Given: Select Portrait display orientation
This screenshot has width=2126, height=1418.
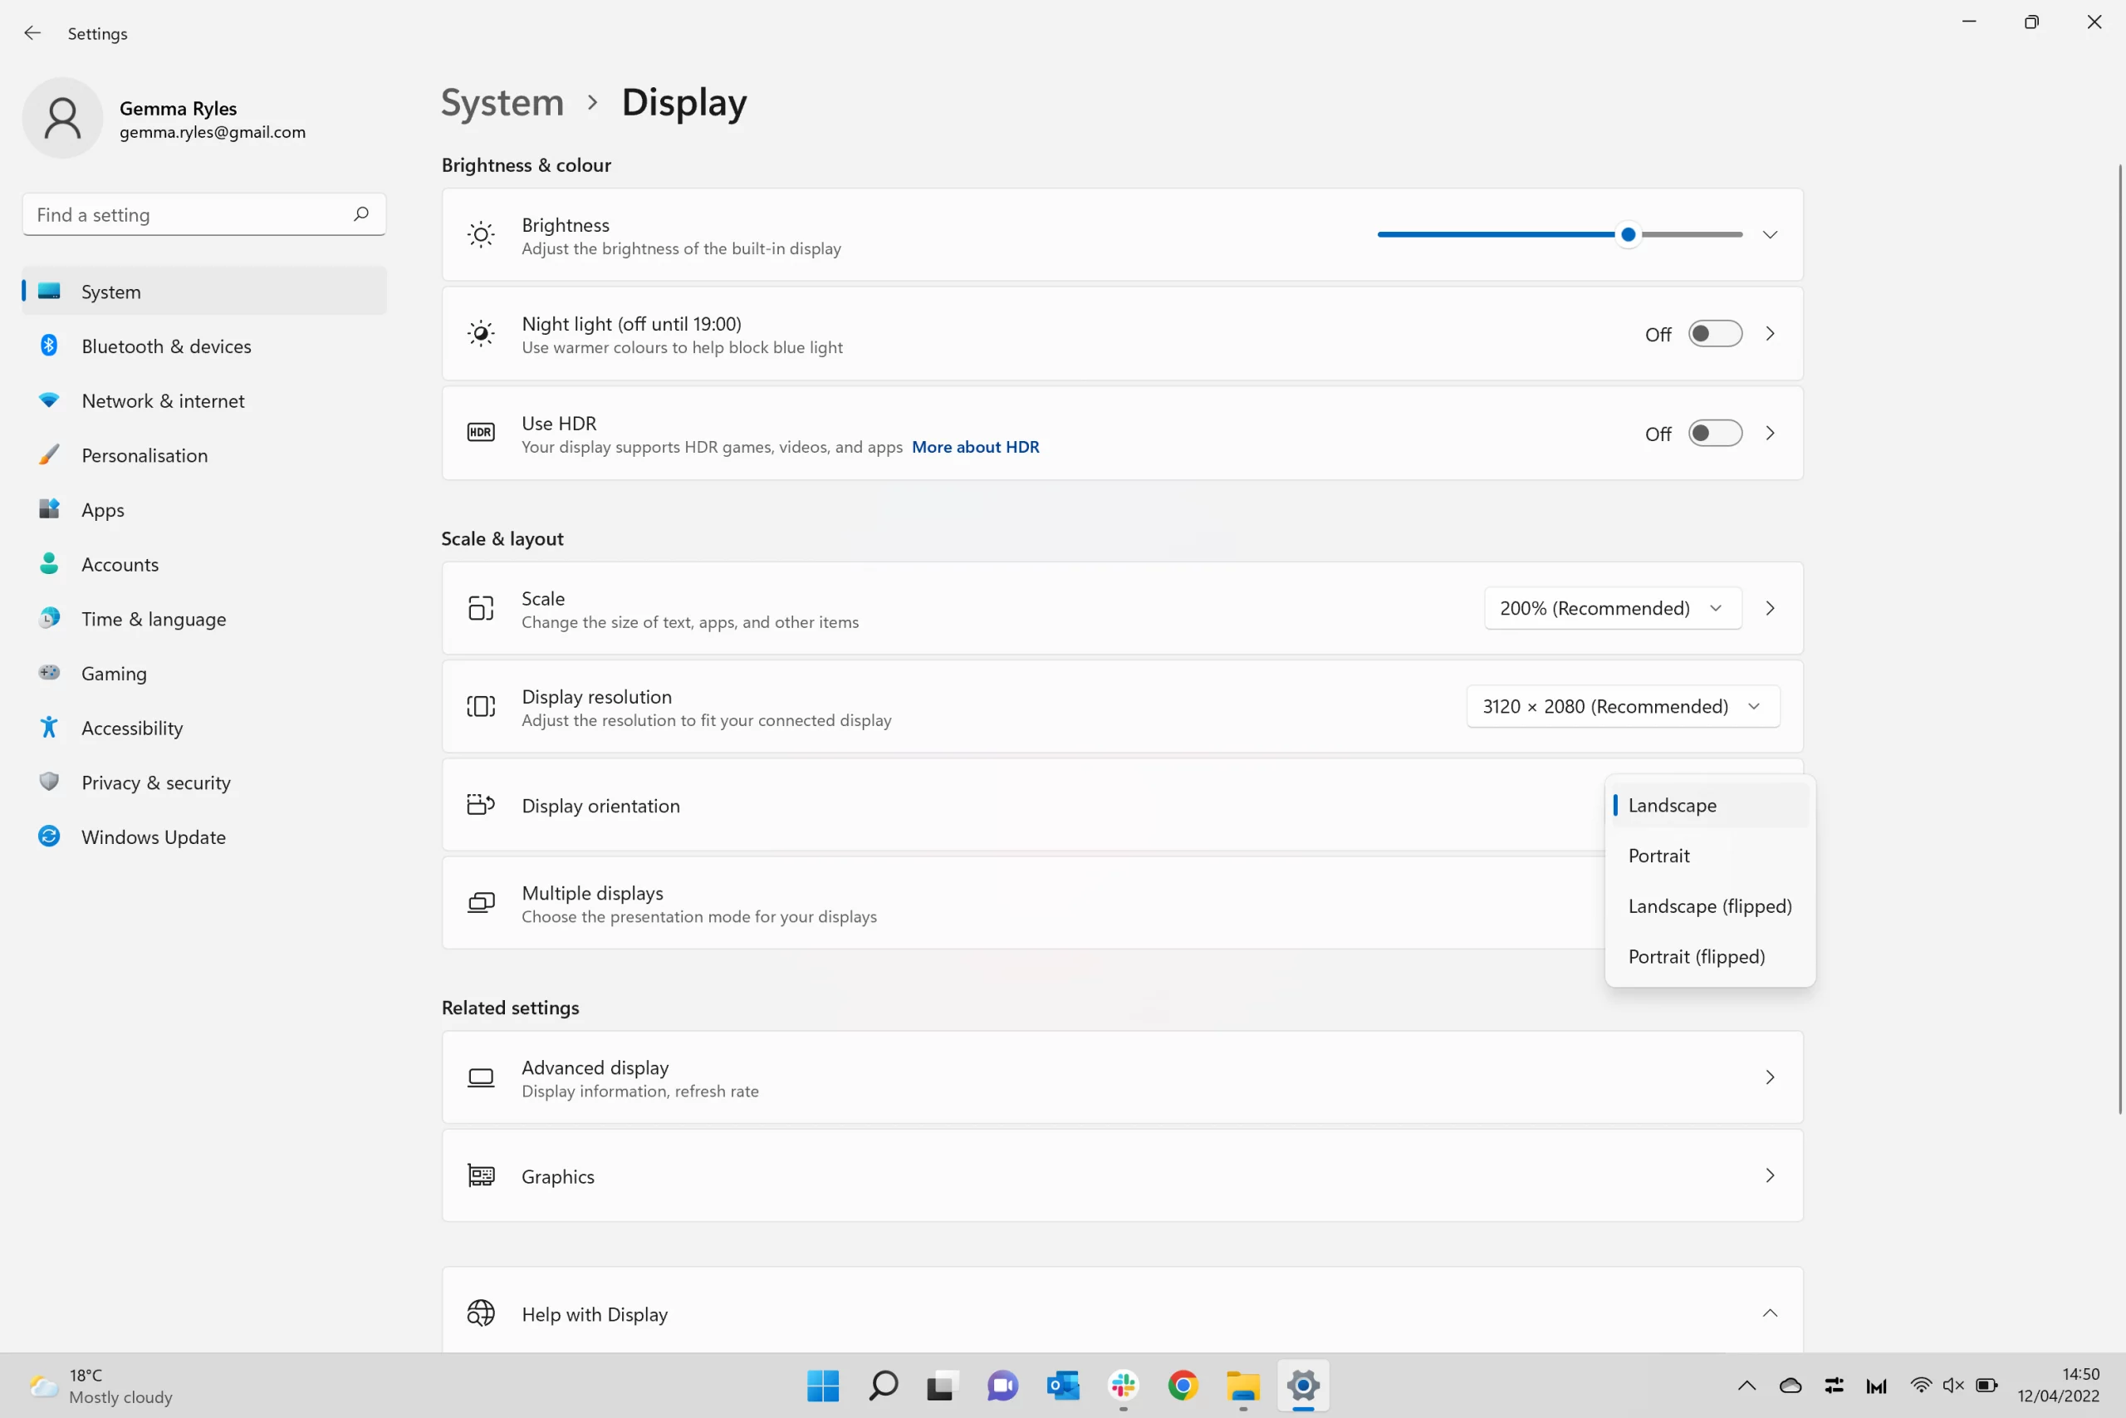Looking at the screenshot, I should 1659,855.
